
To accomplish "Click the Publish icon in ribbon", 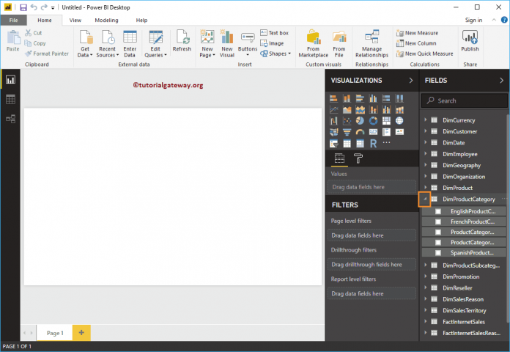I will (x=470, y=40).
